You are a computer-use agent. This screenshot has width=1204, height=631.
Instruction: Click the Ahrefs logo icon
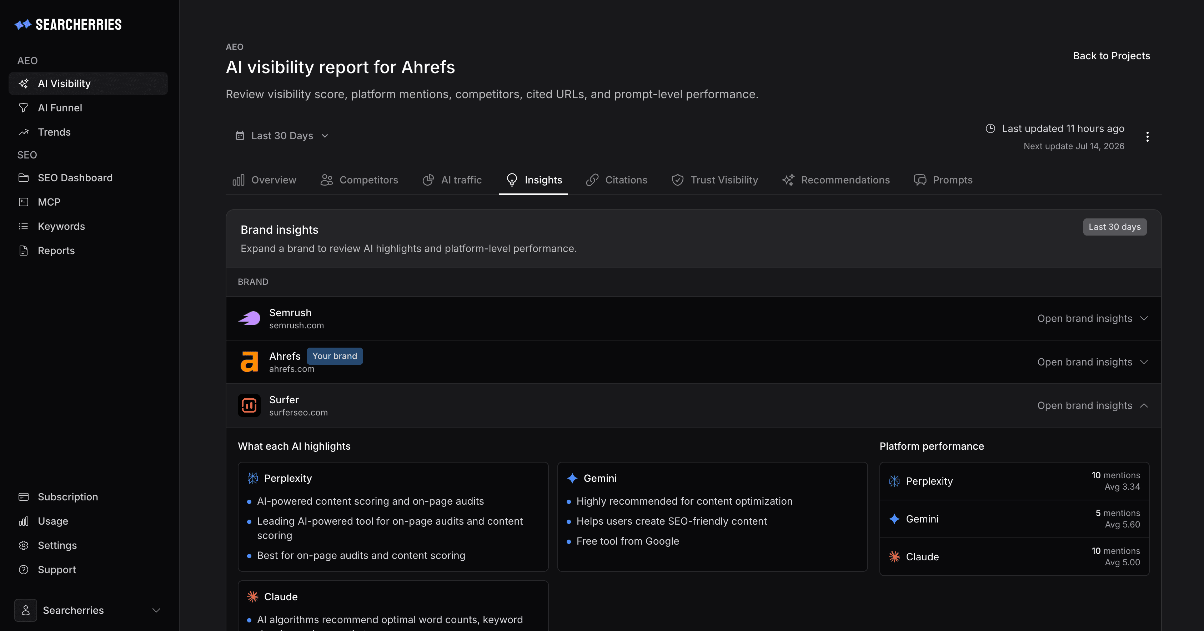point(249,362)
